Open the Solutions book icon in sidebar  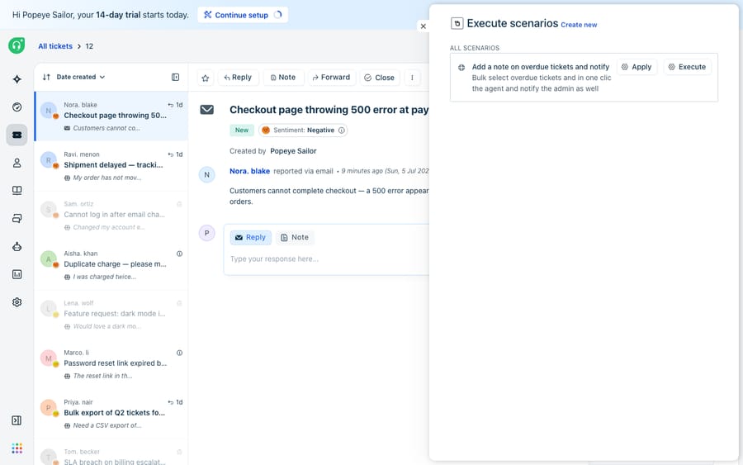tap(17, 191)
